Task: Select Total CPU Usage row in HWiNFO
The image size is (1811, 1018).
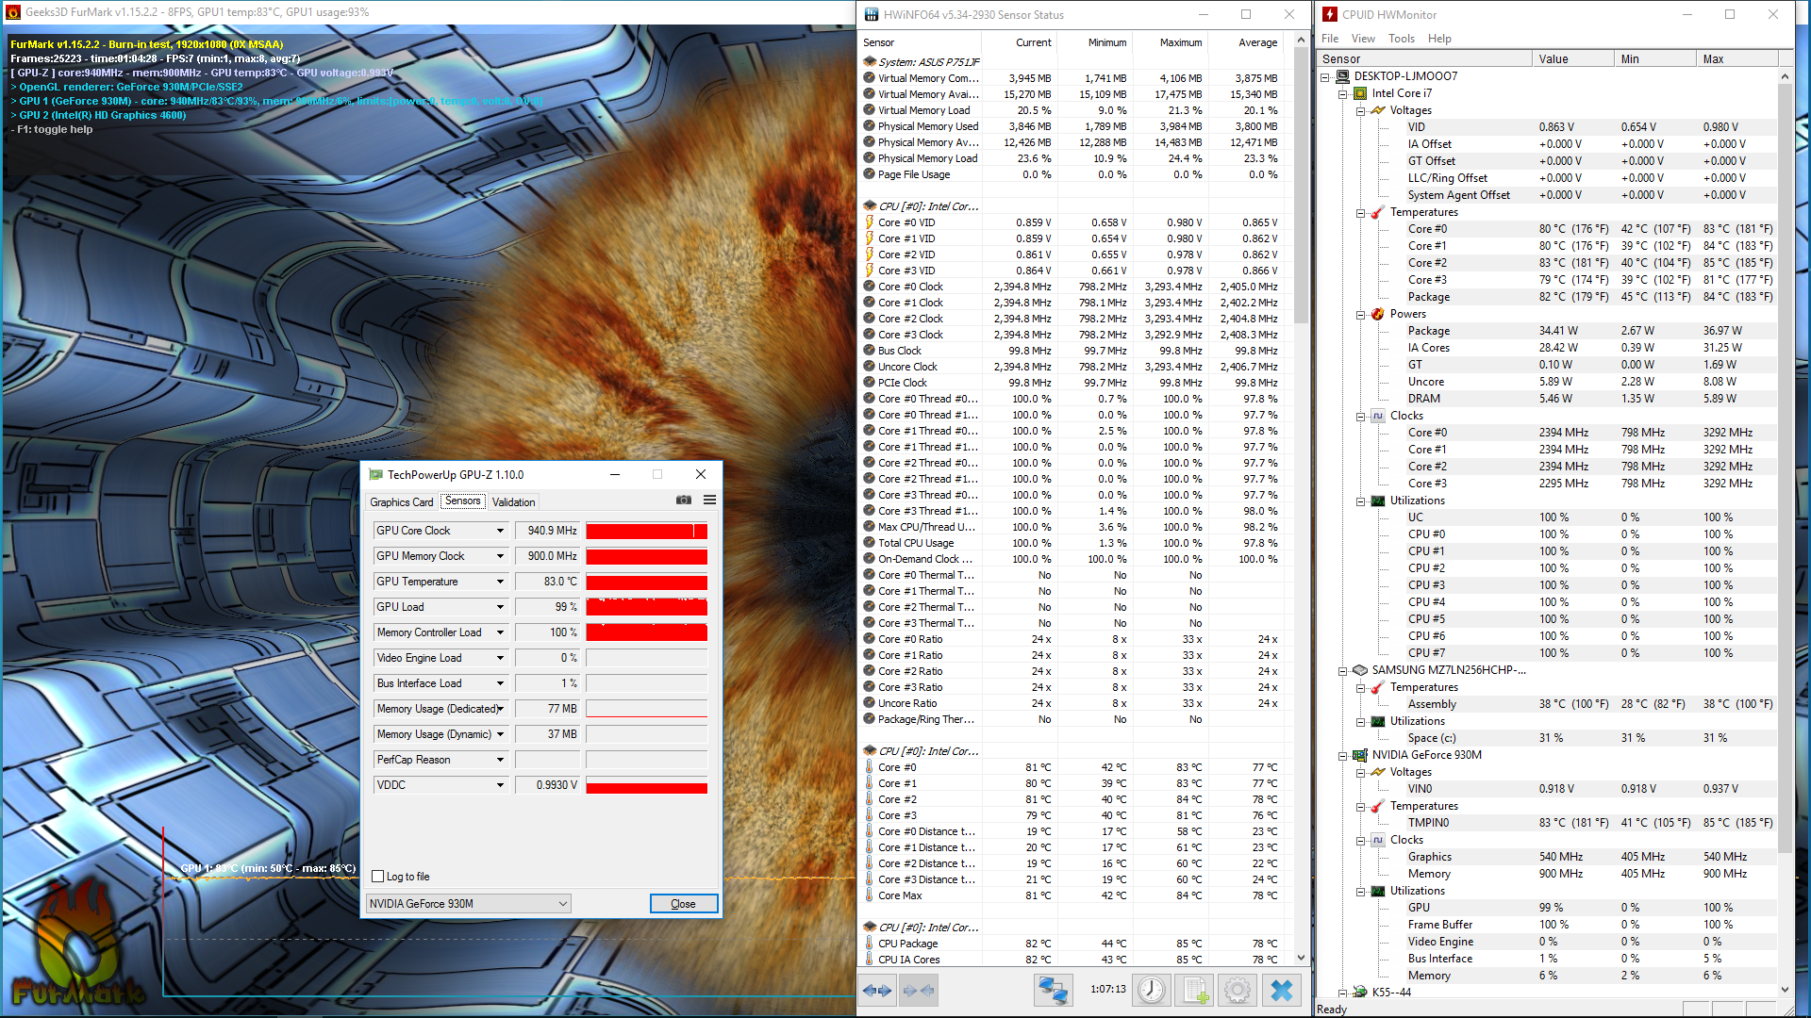Action: point(1072,543)
